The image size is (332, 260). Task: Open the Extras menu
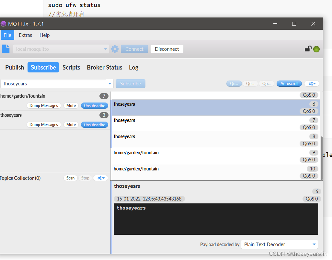click(x=25, y=35)
